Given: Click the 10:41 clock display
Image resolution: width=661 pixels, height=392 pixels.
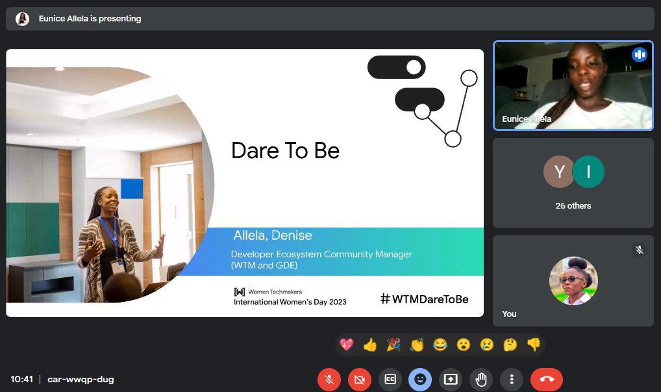Looking at the screenshot, I should [22, 380].
